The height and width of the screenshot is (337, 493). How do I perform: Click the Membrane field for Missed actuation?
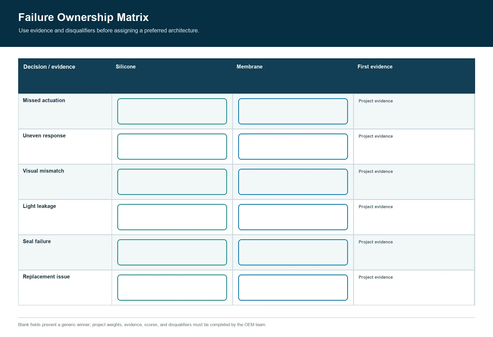pyautogui.click(x=293, y=111)
